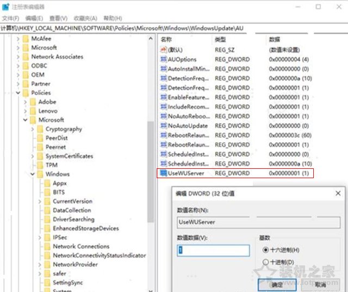Collapse the Policies tree node
The image size is (348, 292).
coord(18,93)
